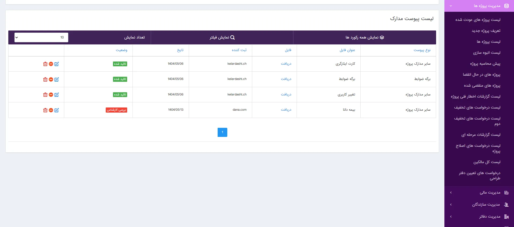Delete the تغییر کاربری row via trash icon
514x227 pixels.
point(45,95)
